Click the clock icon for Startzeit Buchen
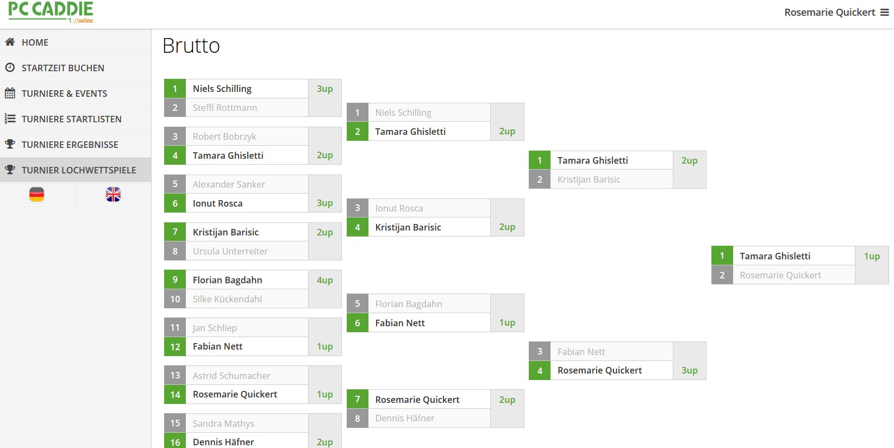The width and height of the screenshot is (894, 448). pos(10,67)
